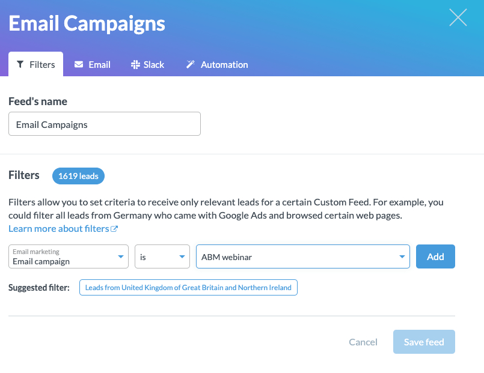
Task: Apply the United Kingdom suggested filter
Action: tap(189, 287)
